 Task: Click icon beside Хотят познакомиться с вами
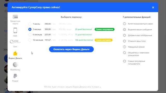[x=125, y=24]
